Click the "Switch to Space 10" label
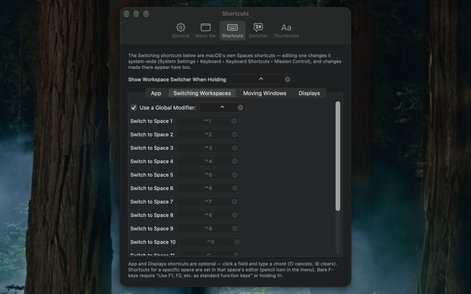 (x=153, y=242)
